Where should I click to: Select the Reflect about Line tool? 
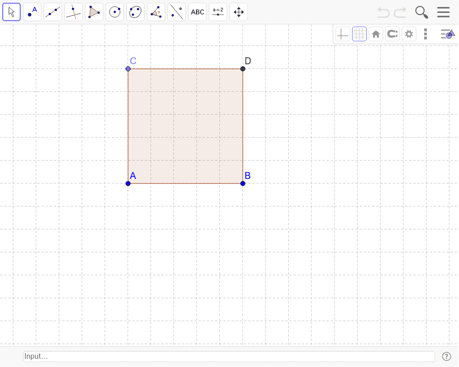[177, 12]
